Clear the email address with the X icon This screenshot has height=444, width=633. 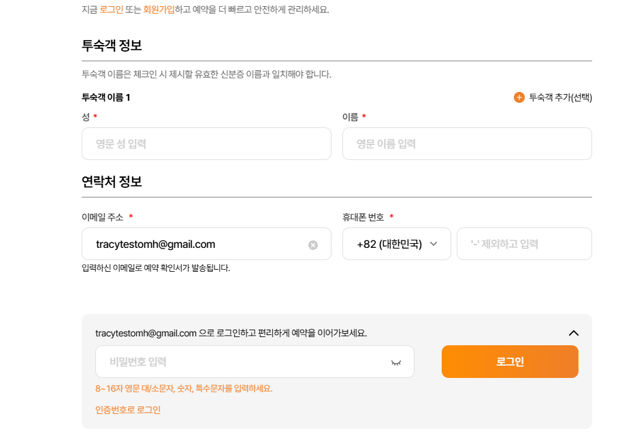[313, 244]
